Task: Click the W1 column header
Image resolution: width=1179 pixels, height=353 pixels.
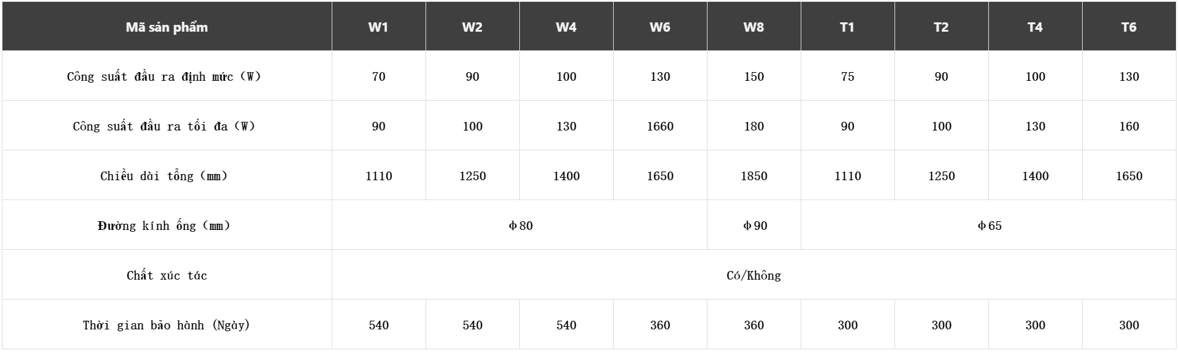Action: click(378, 27)
